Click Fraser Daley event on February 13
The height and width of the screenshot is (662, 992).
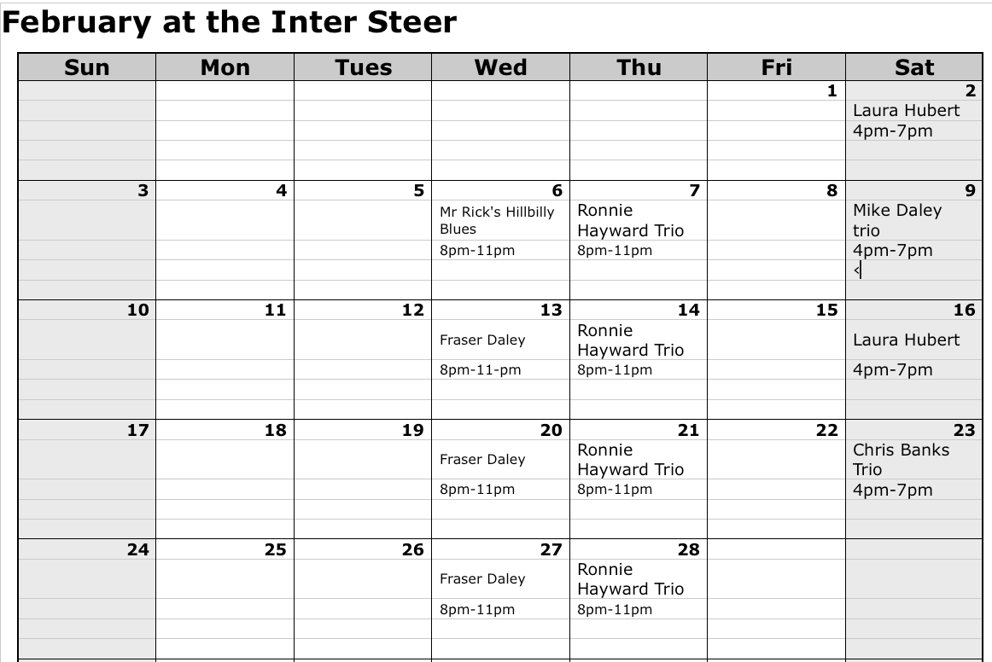(482, 340)
